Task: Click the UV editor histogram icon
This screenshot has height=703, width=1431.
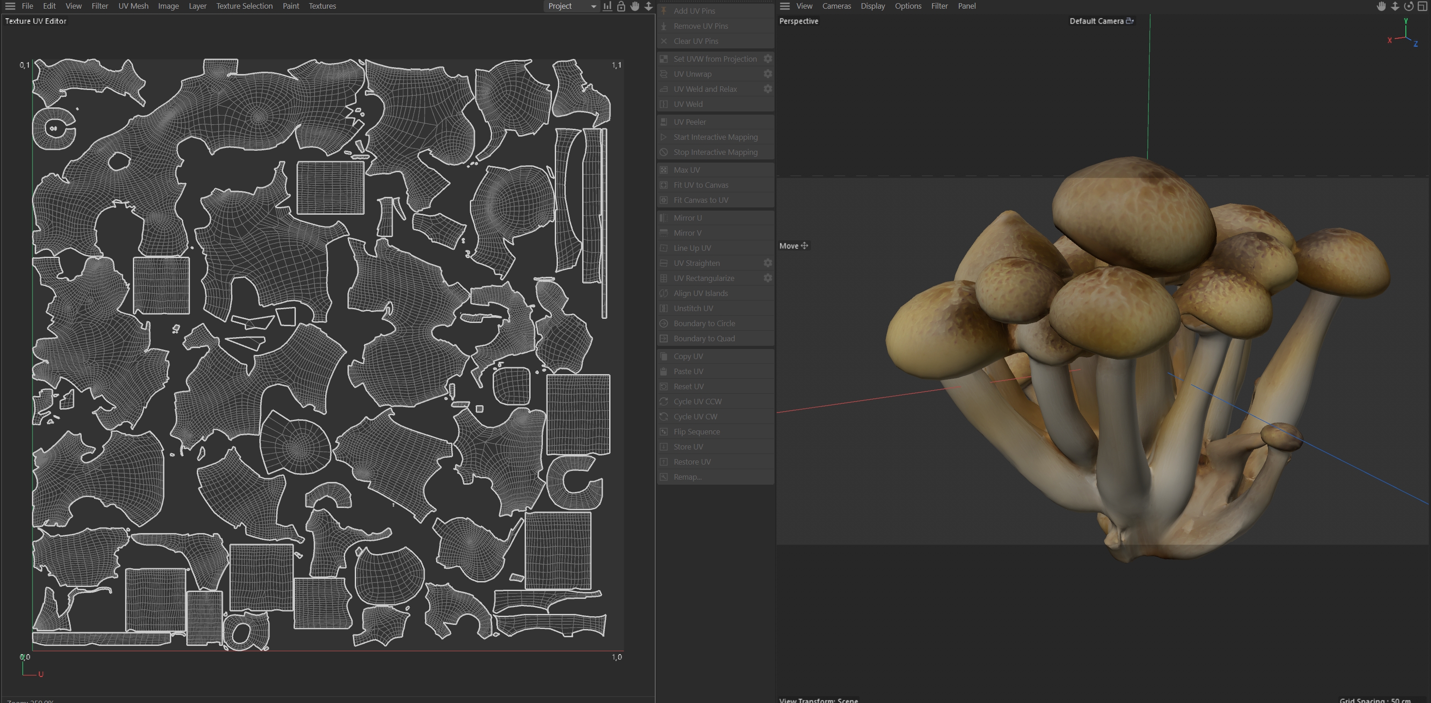Action: coord(607,6)
